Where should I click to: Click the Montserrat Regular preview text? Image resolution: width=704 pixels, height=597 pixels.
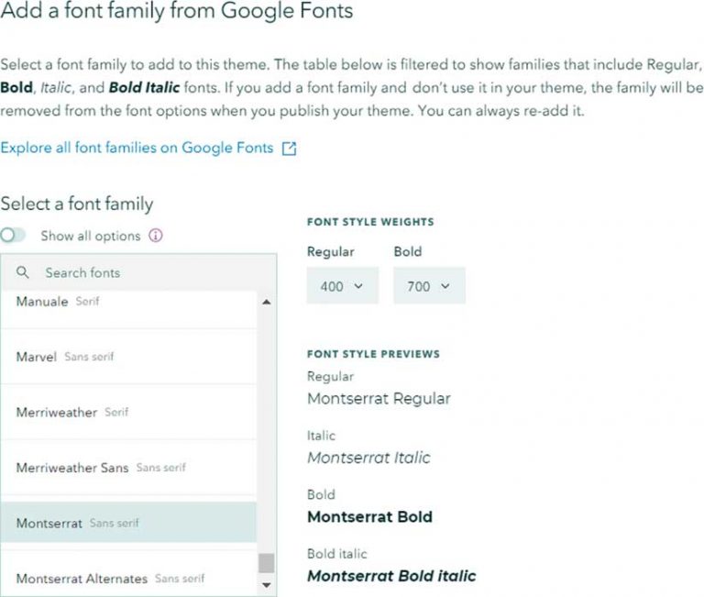tap(379, 399)
